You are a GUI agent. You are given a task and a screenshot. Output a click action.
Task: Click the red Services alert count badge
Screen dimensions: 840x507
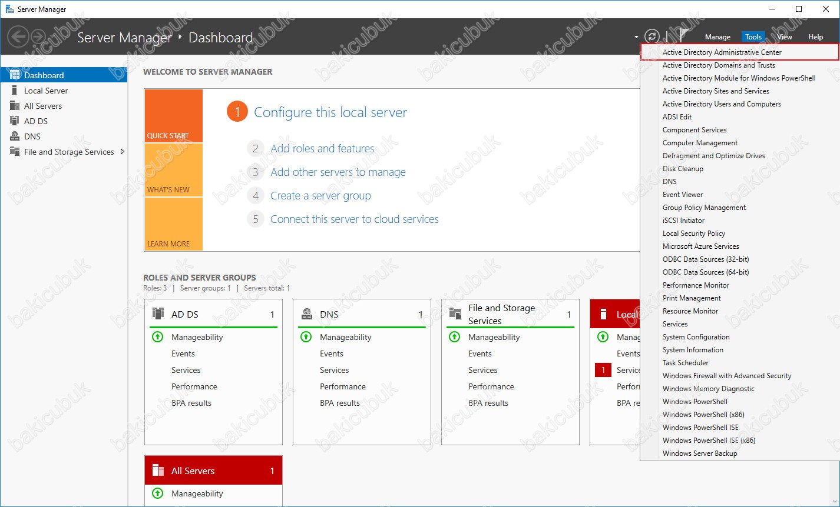point(603,370)
